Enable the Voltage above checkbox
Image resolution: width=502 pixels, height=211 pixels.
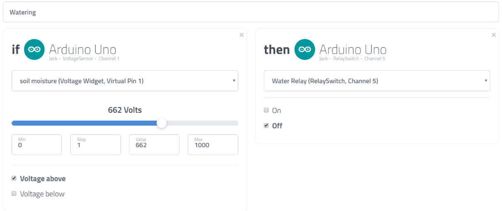pos(14,178)
